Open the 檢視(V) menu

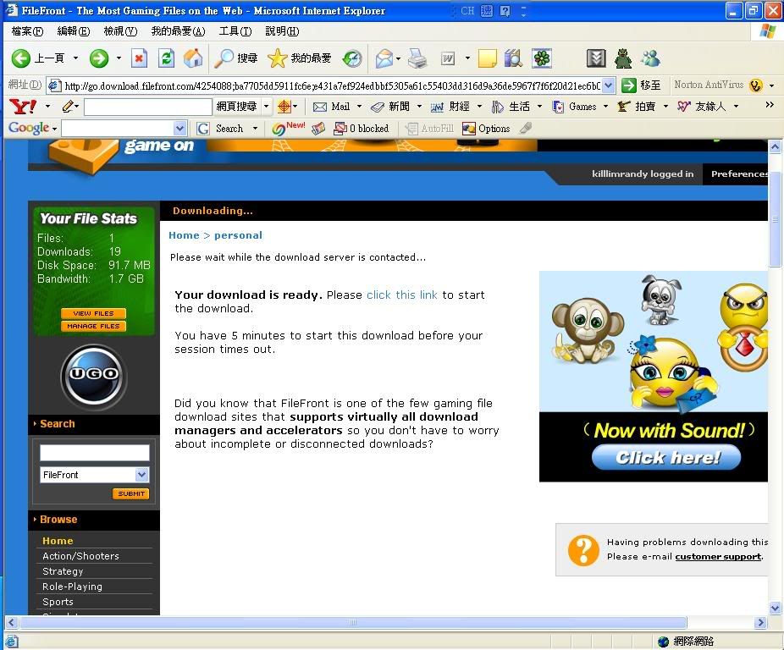120,31
